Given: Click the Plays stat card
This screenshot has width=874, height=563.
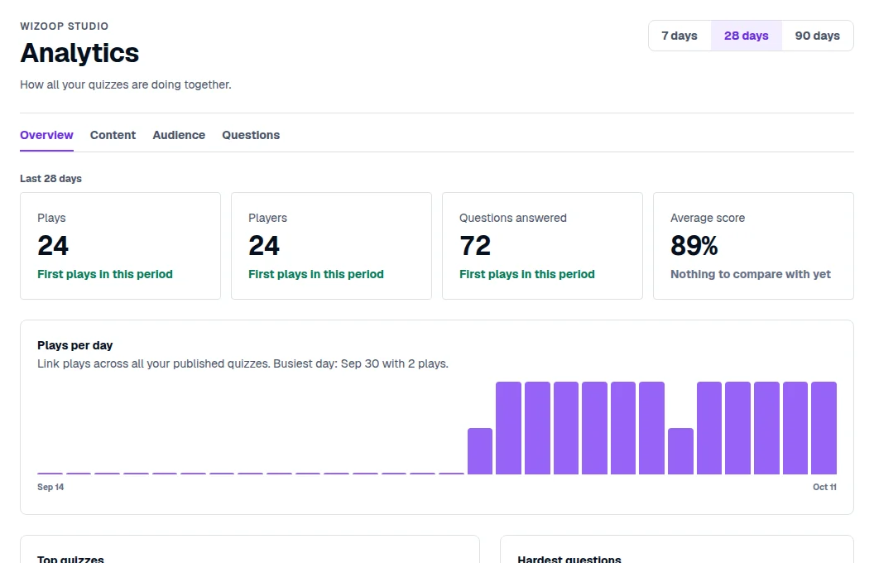Looking at the screenshot, I should point(120,246).
